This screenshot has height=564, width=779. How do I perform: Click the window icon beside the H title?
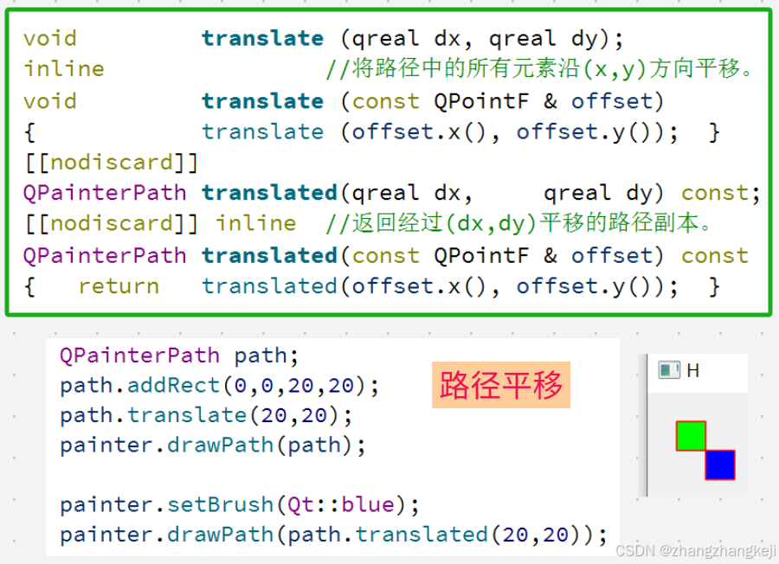point(669,370)
